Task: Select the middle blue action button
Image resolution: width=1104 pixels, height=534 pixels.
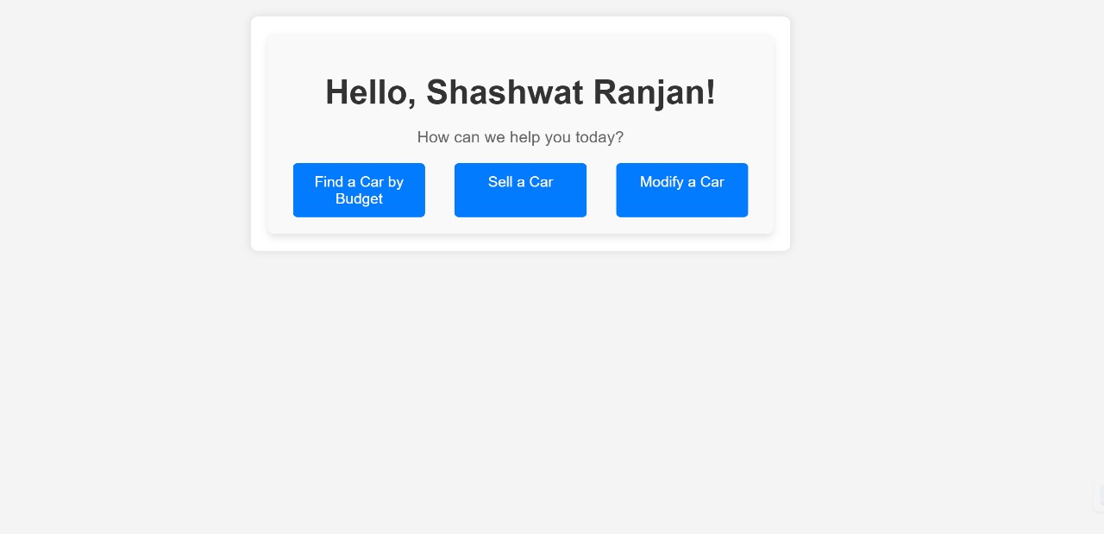Action: 520,189
